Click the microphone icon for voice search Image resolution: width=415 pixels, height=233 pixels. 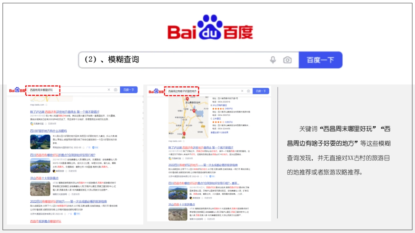tap(273, 59)
